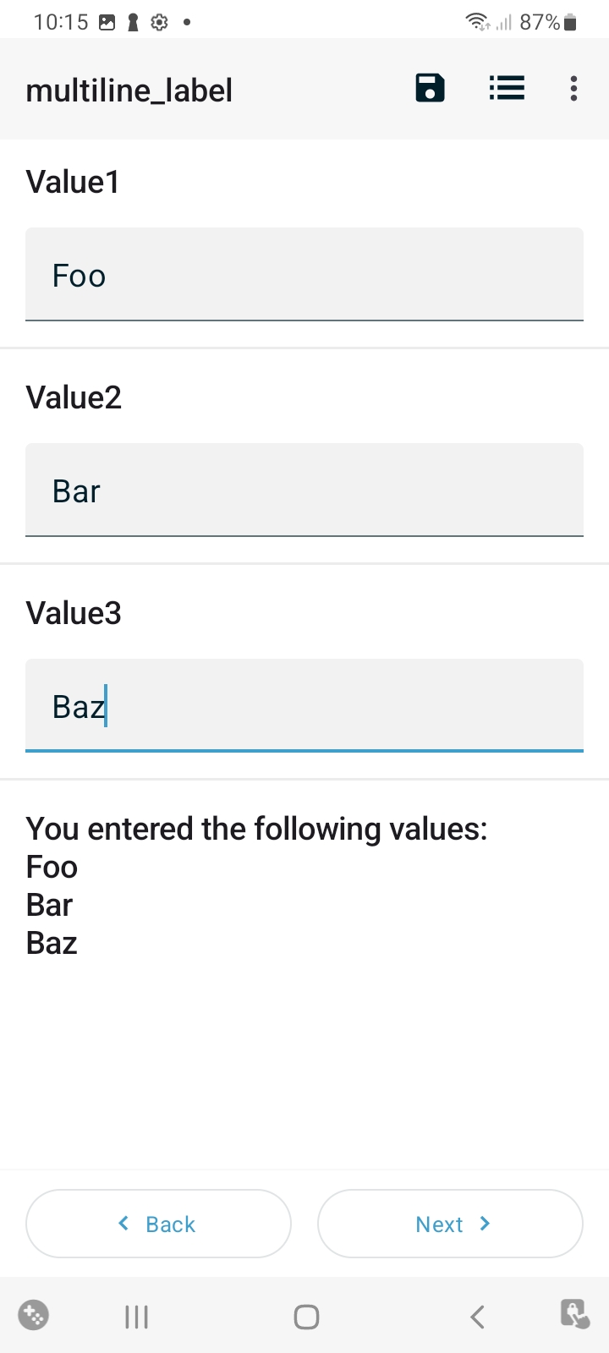The height and width of the screenshot is (1353, 609).
Task: Tap the Android recent apps icon
Action: 136,1316
